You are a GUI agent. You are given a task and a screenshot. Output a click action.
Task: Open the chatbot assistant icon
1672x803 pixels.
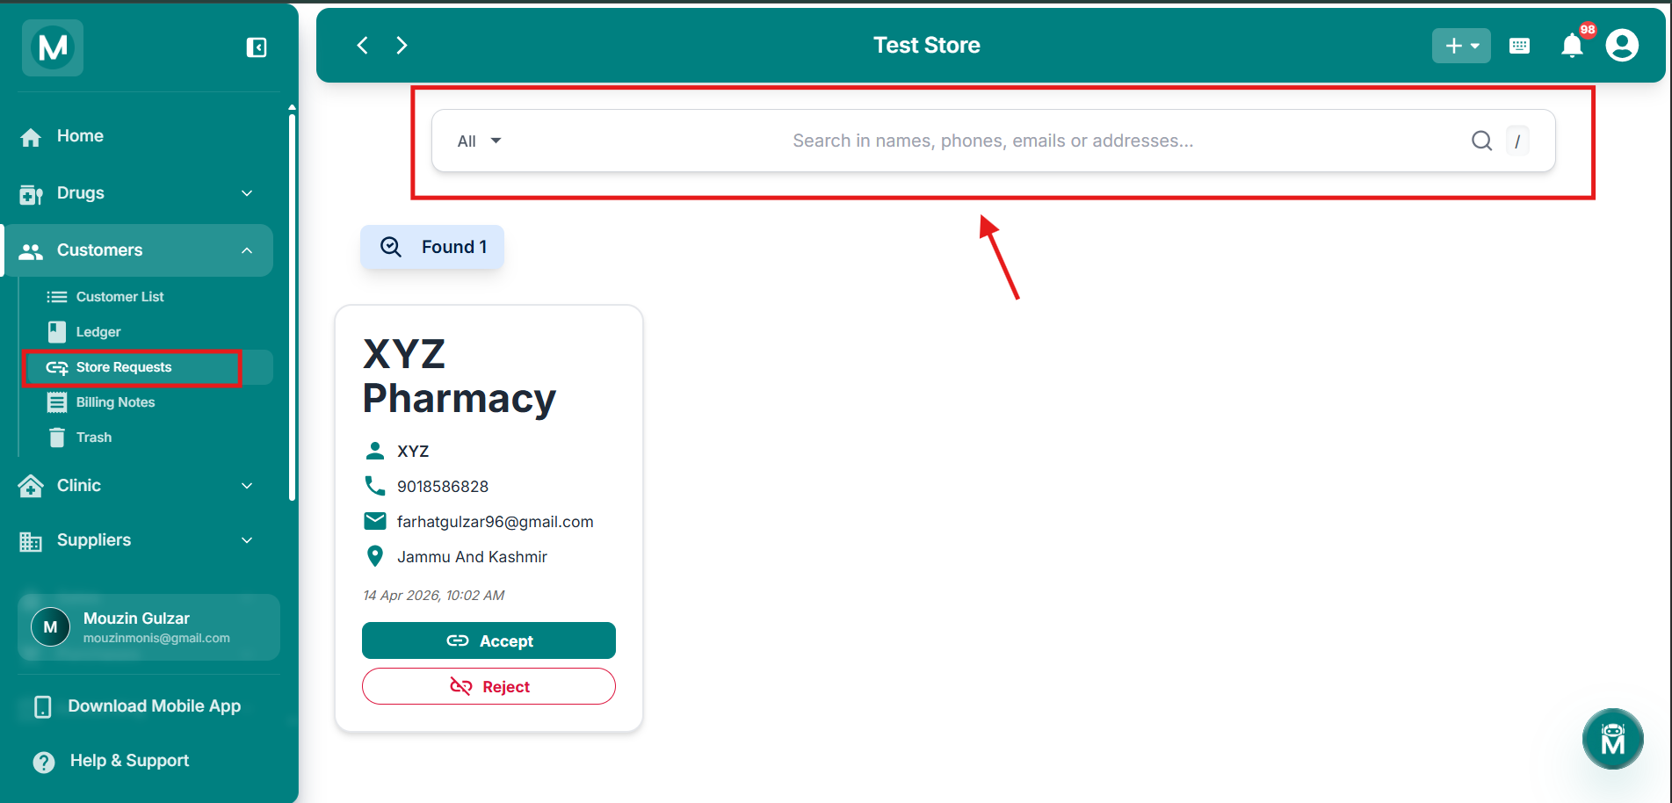(1612, 739)
